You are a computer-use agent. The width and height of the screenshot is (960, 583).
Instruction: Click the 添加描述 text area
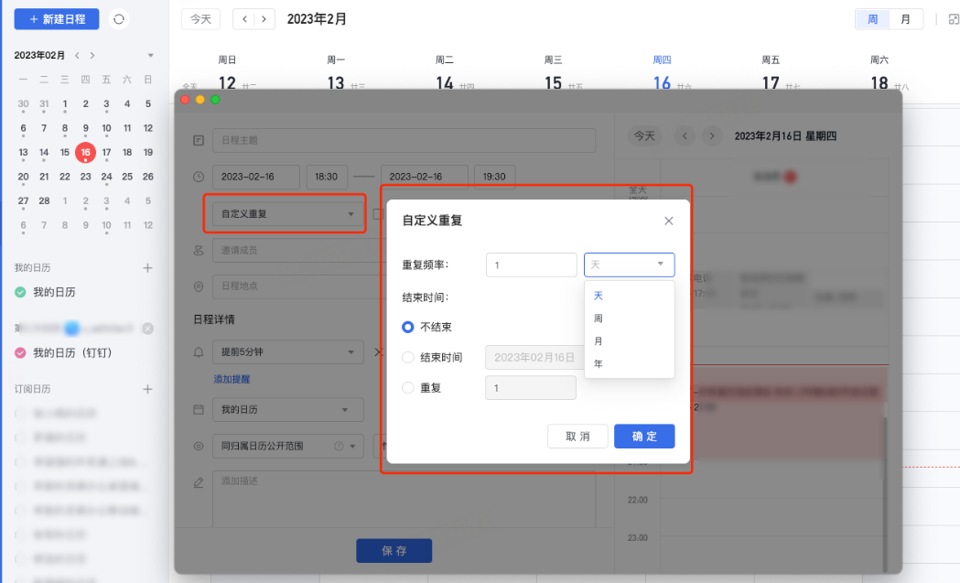pos(404,499)
